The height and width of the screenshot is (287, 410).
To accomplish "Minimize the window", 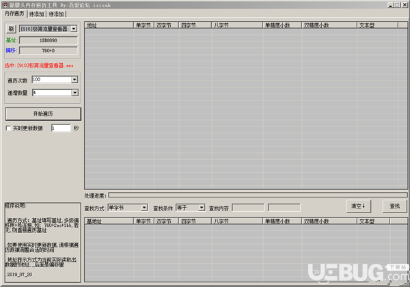I will (x=391, y=5).
